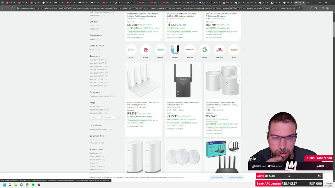Open Chrome from the taskbar
The image size is (335, 188).
tap(27, 185)
